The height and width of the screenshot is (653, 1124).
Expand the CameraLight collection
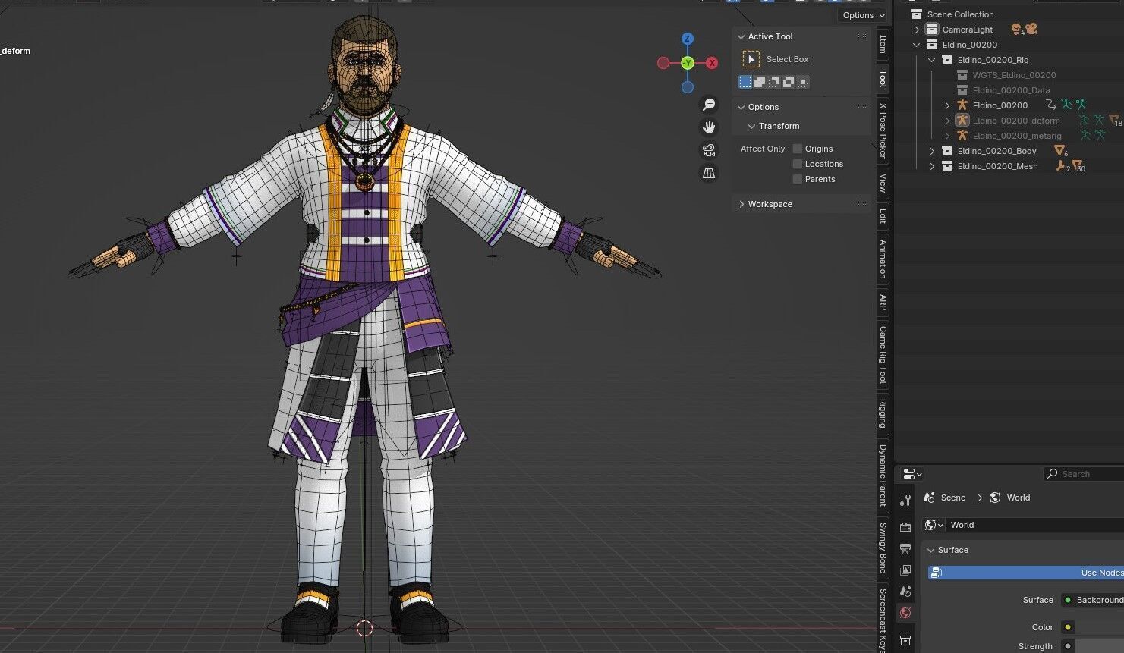(917, 30)
